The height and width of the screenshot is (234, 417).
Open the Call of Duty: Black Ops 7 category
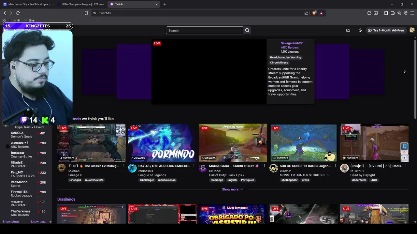(x=227, y=175)
